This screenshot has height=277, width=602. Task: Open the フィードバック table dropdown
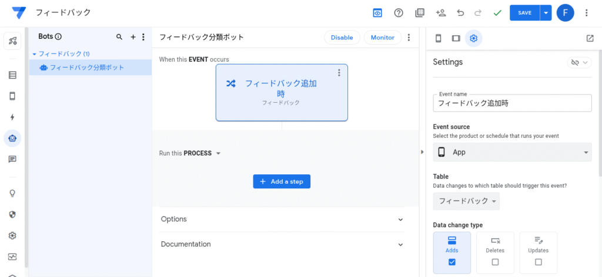tap(466, 201)
